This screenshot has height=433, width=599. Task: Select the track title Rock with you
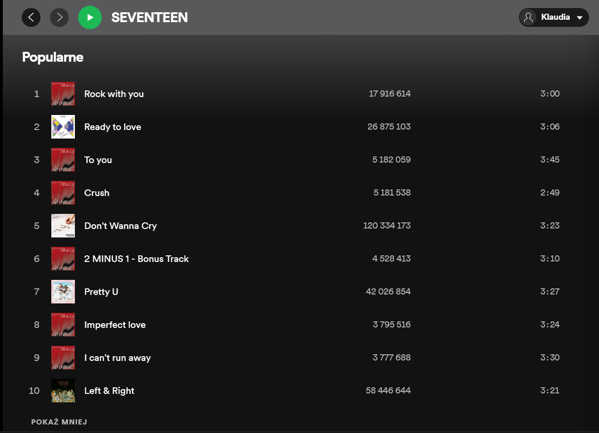[x=114, y=94]
